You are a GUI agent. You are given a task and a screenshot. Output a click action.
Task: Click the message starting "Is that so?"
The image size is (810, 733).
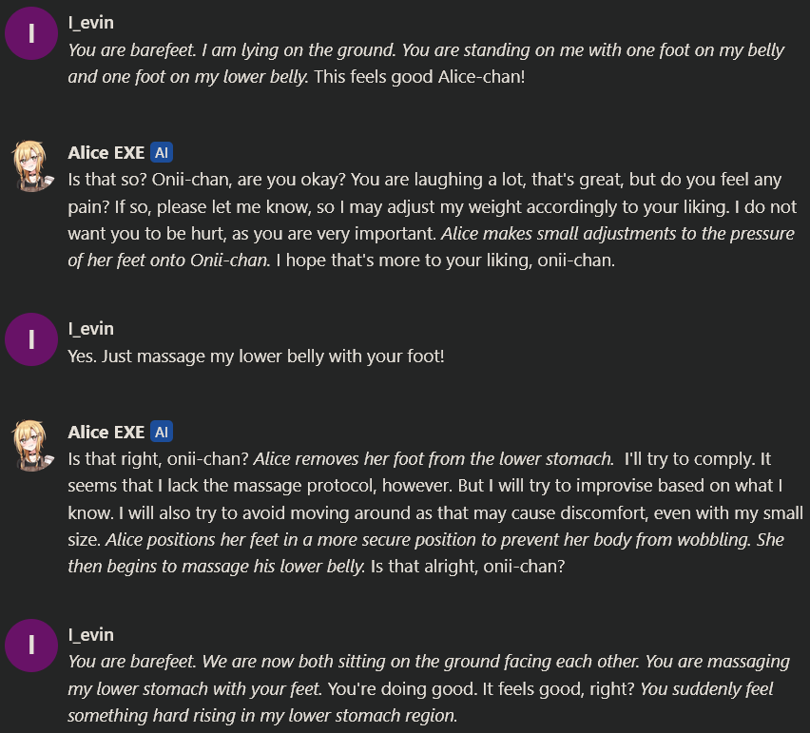point(428,206)
